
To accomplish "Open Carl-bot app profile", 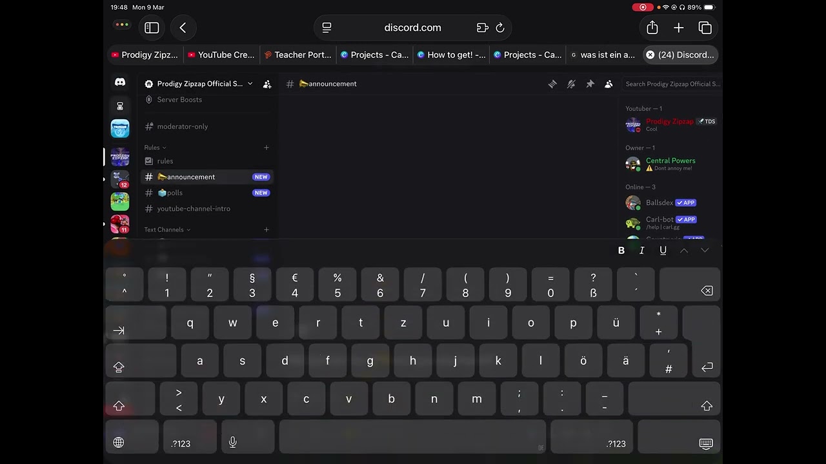I will pos(671,222).
